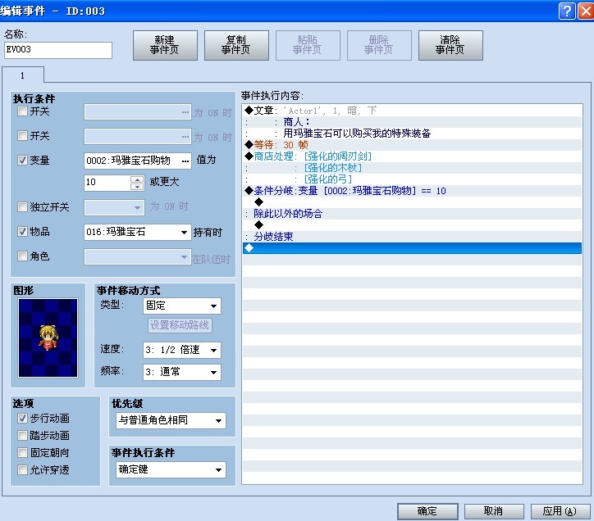This screenshot has width=594, height=521.
Task: Uncheck the 变量 condition checkbox
Action: 22,160
